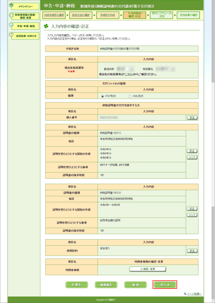Click 訂正 next to 個人番号
The image size is (215, 303).
pos(192,118)
